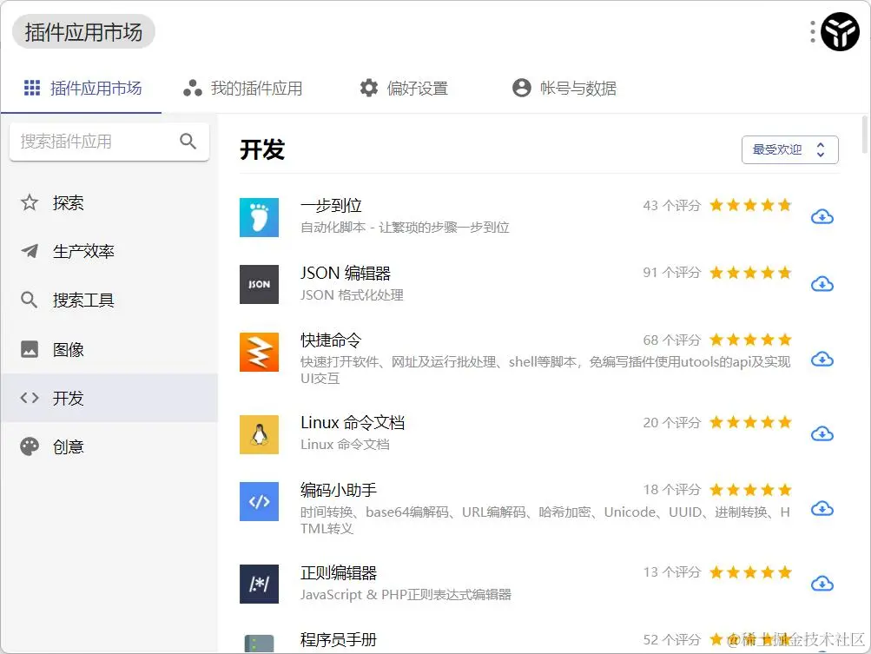
Task: Open the 帐号与数据 tab
Action: pyautogui.click(x=564, y=89)
